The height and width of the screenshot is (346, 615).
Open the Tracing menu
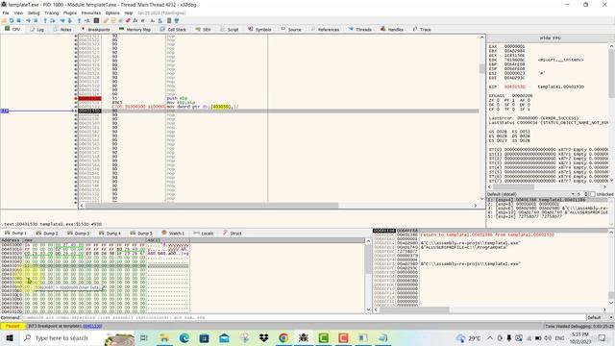(x=51, y=12)
